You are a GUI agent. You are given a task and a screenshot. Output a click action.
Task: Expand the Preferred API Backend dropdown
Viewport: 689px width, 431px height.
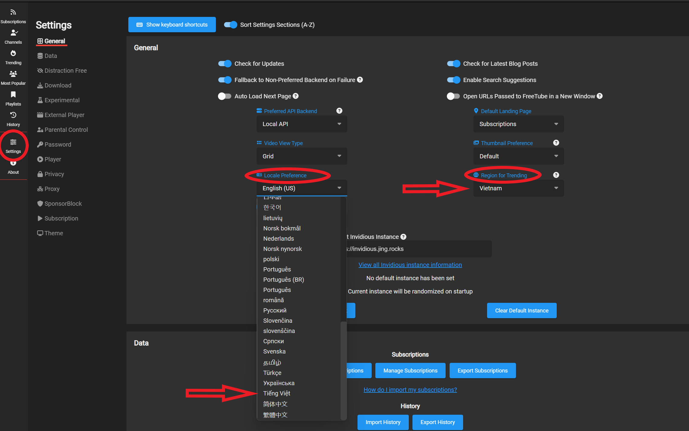(x=302, y=124)
